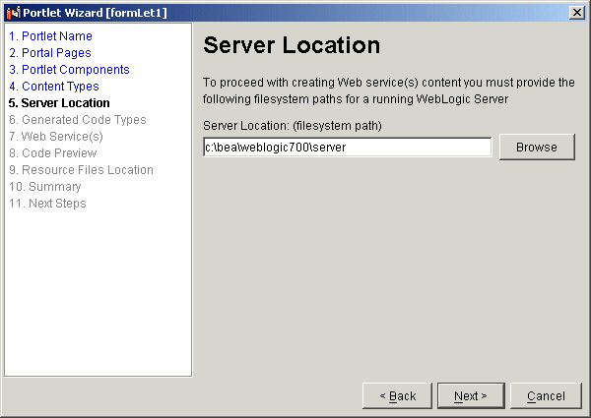Image resolution: width=591 pixels, height=418 pixels.
Task: Click the 'Server Location: (filesystem path)' label
Action: (293, 126)
